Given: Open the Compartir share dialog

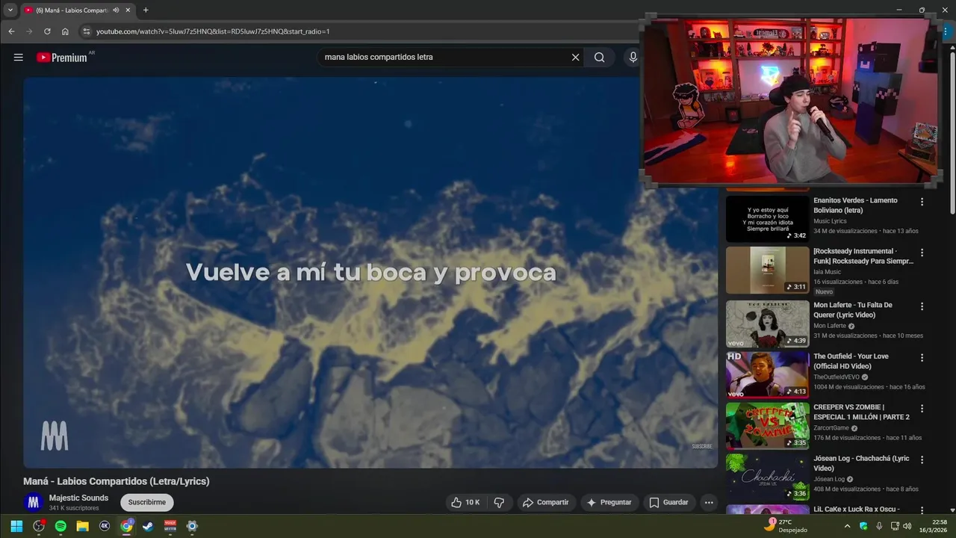Looking at the screenshot, I should pyautogui.click(x=545, y=502).
